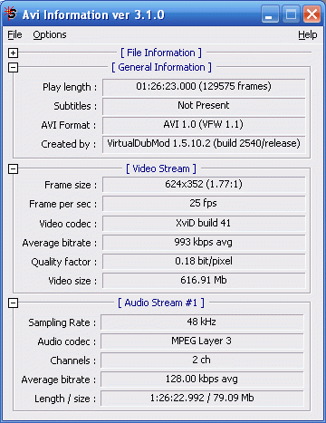This screenshot has width=326, height=423.
Task: Click the 'Video size :' label
Action: point(72,281)
